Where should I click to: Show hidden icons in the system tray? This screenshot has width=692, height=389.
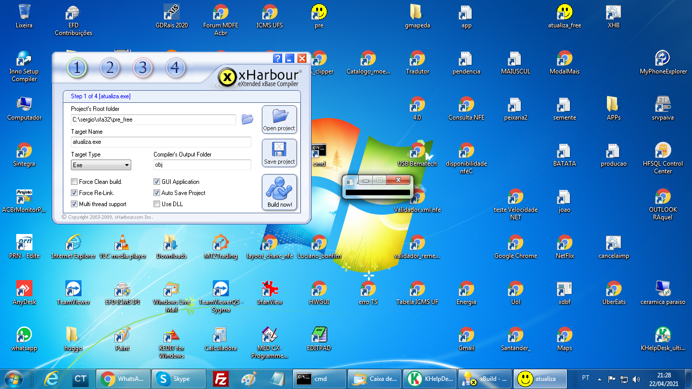point(600,379)
